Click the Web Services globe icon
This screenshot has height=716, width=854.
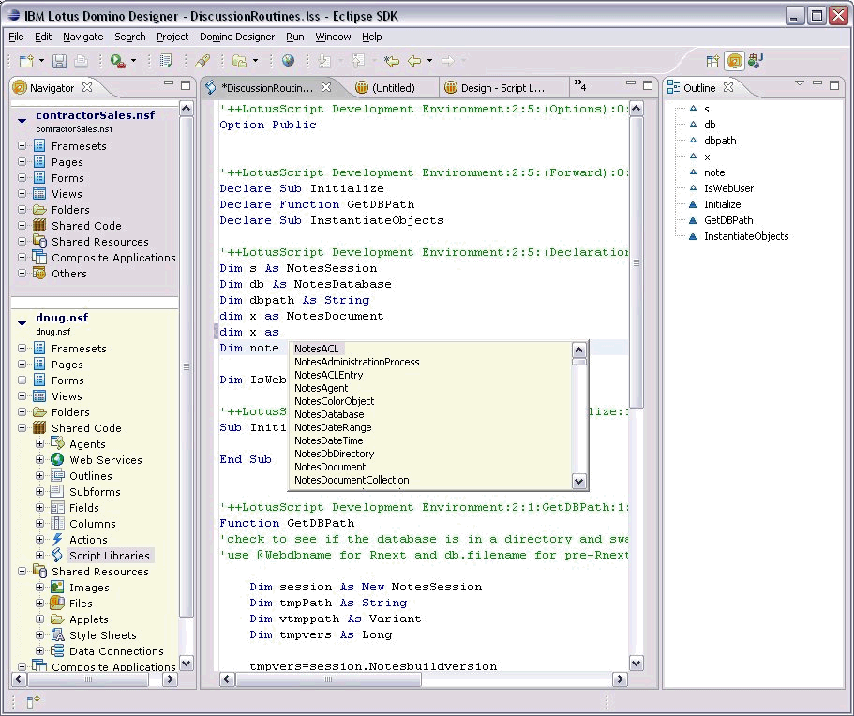(x=57, y=459)
